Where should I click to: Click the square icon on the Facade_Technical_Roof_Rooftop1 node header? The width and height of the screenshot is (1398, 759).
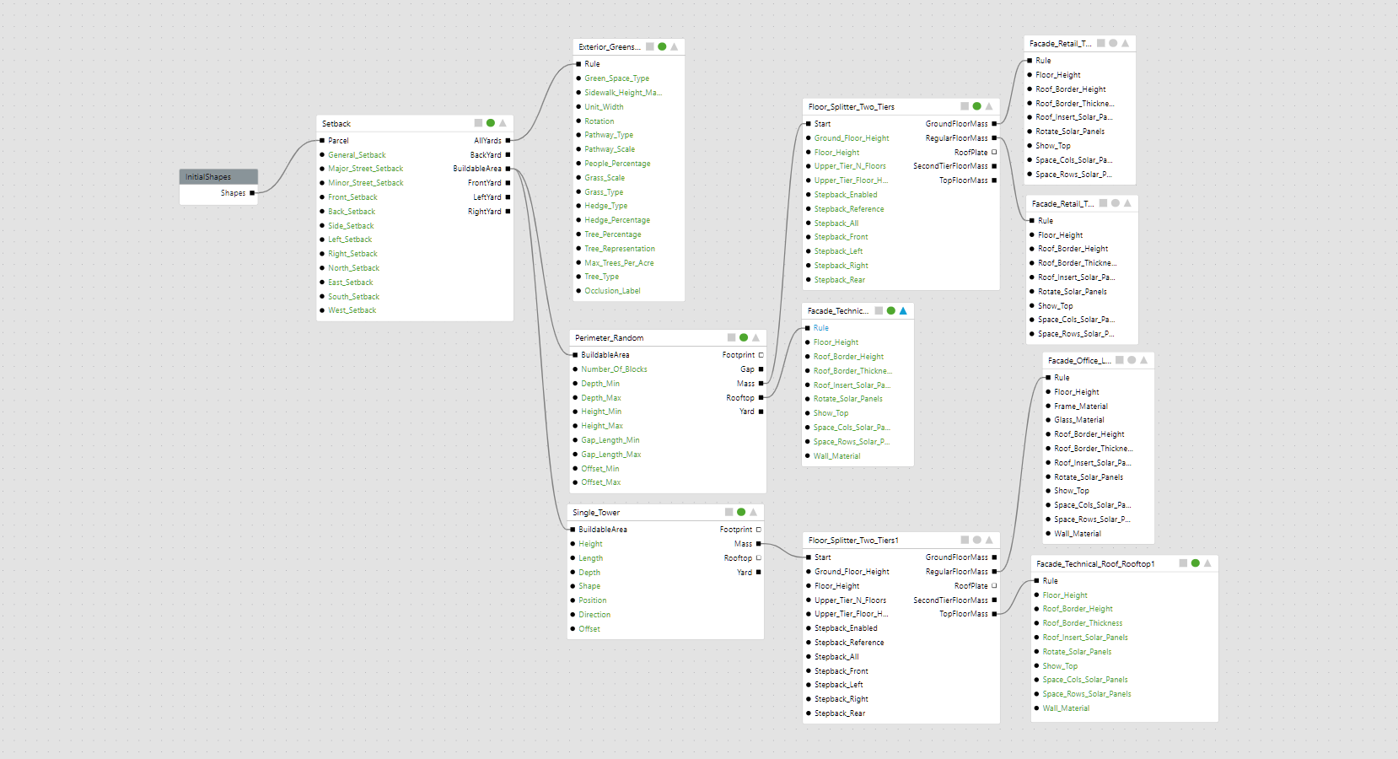point(1183,563)
